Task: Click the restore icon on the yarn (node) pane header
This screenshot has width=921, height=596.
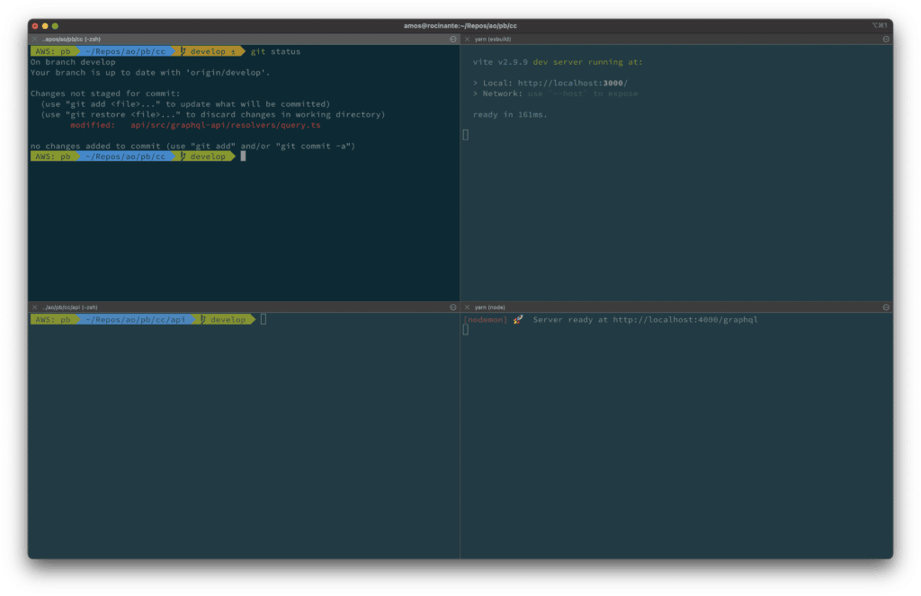Action: (886, 307)
